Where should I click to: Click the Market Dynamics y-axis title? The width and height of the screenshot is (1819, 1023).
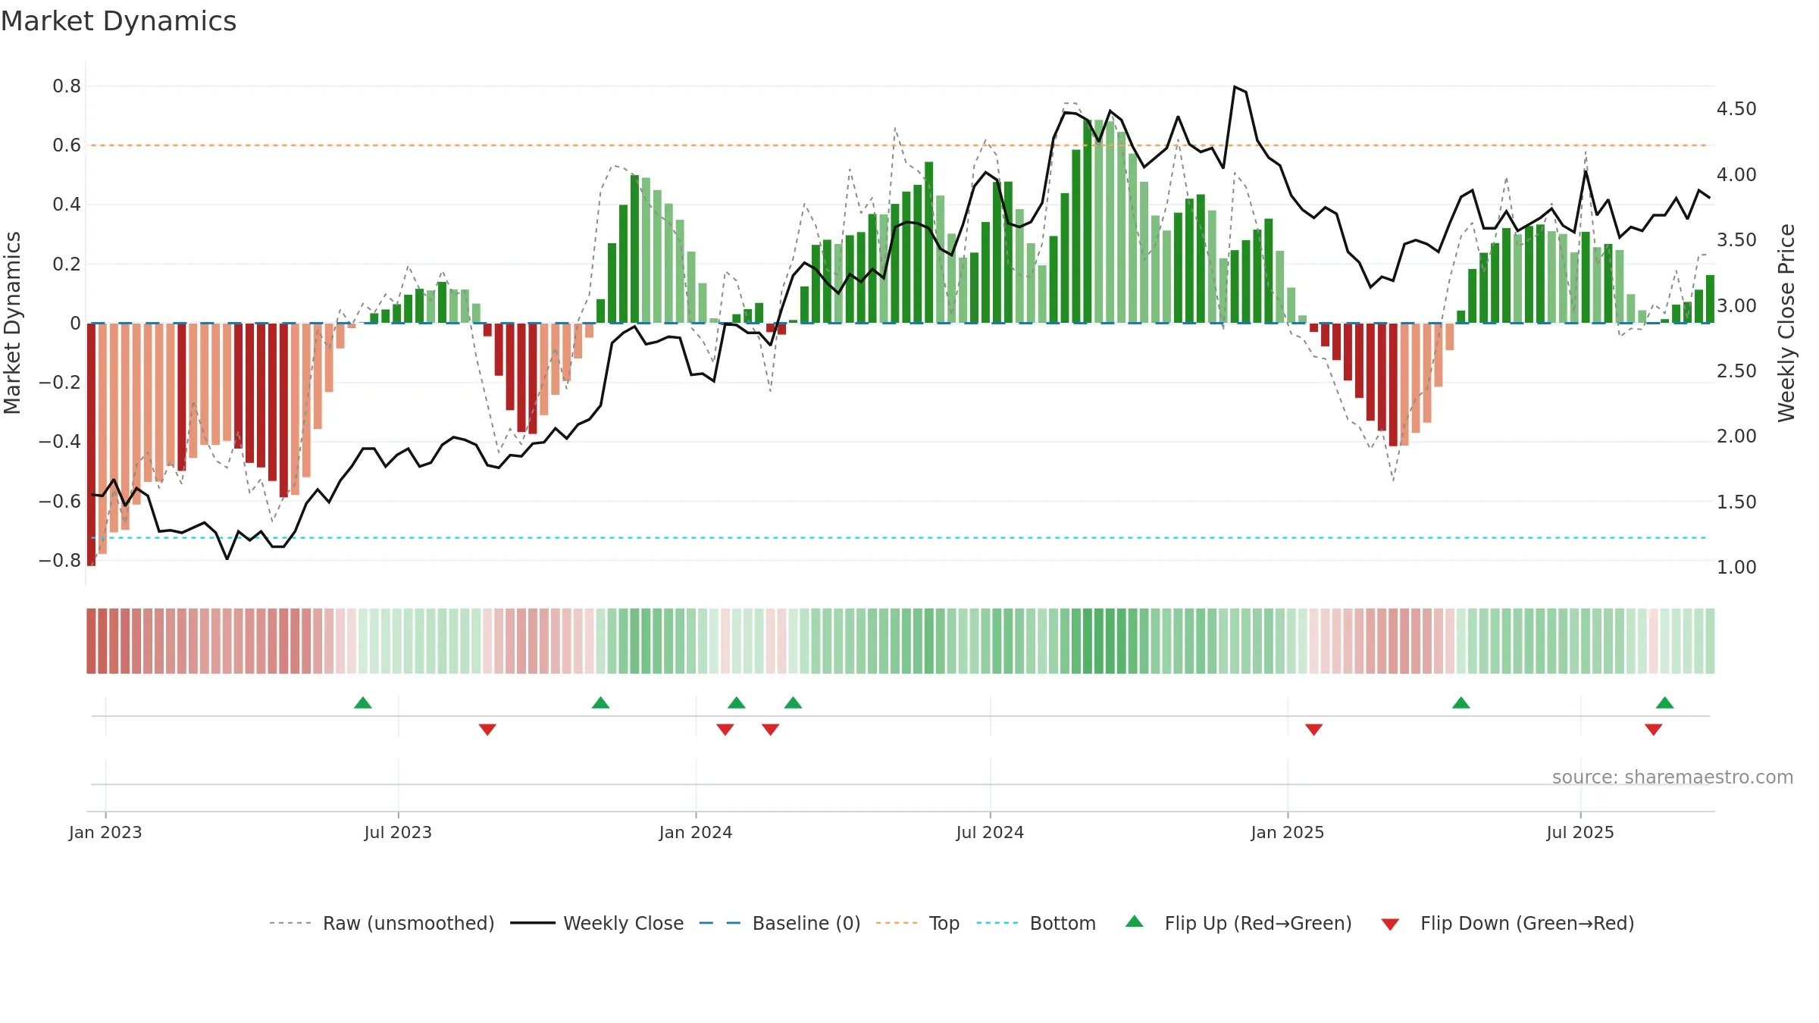(12, 323)
